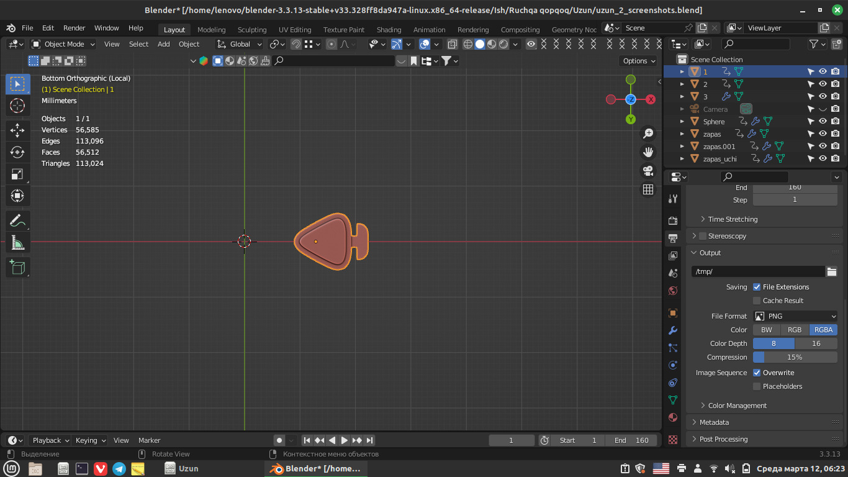Jump to the timeline end frame

pyautogui.click(x=369, y=440)
